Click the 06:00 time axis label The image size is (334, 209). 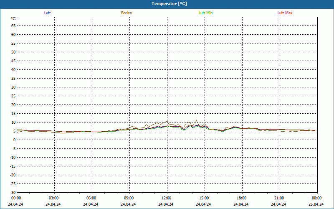91,198
